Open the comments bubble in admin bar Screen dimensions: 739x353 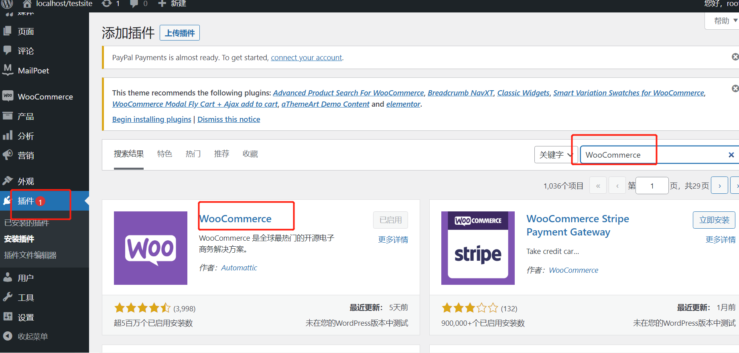tap(134, 4)
